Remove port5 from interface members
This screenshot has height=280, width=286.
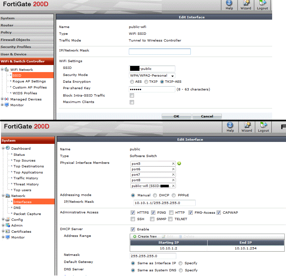(173, 163)
